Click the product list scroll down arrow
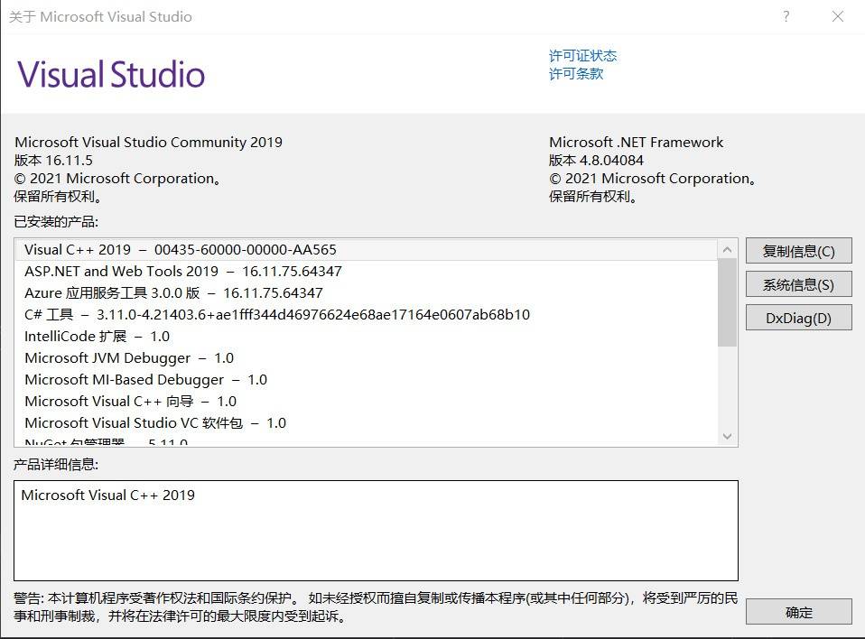Image resolution: width=865 pixels, height=639 pixels. tap(727, 436)
